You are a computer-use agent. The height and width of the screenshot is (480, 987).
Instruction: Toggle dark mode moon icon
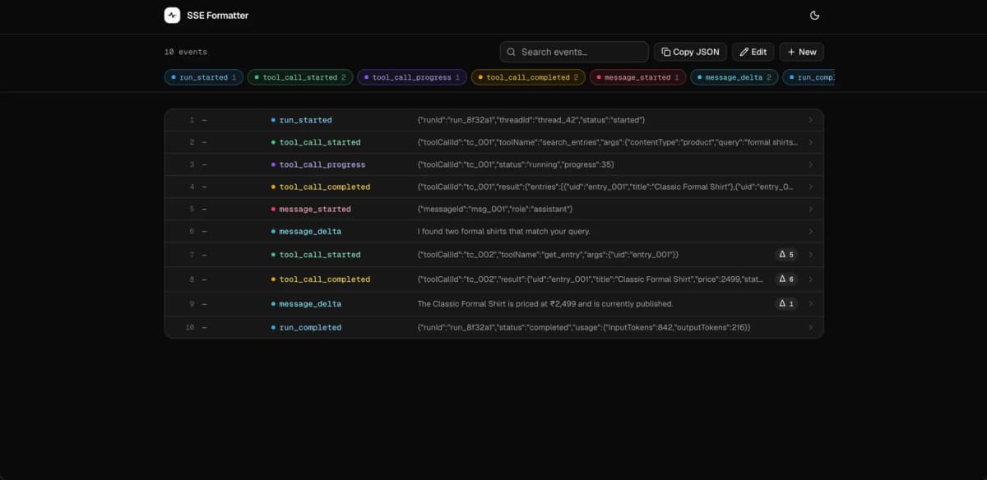point(814,15)
